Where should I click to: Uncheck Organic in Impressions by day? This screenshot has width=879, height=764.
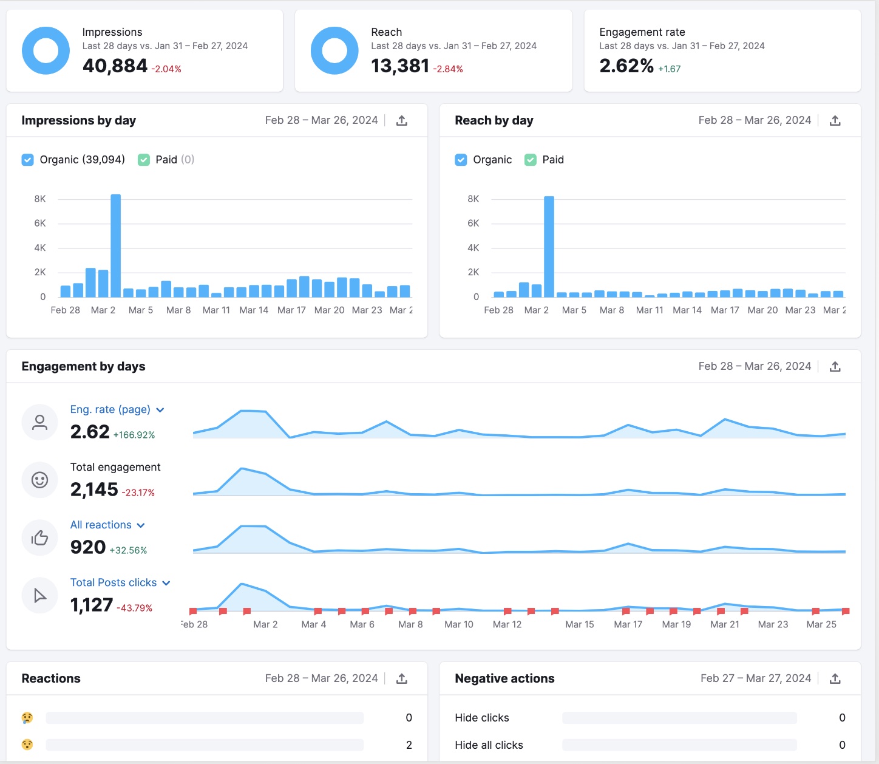pyautogui.click(x=27, y=159)
